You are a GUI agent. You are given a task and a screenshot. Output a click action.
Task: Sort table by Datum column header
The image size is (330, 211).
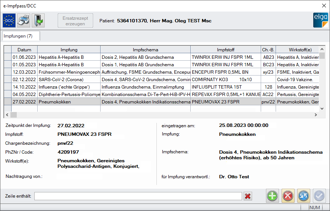coord(24,49)
